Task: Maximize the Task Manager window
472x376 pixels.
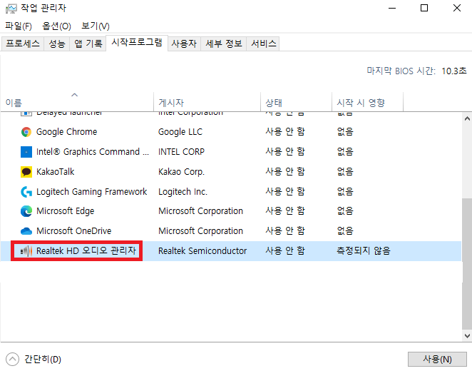Action: [x=424, y=8]
